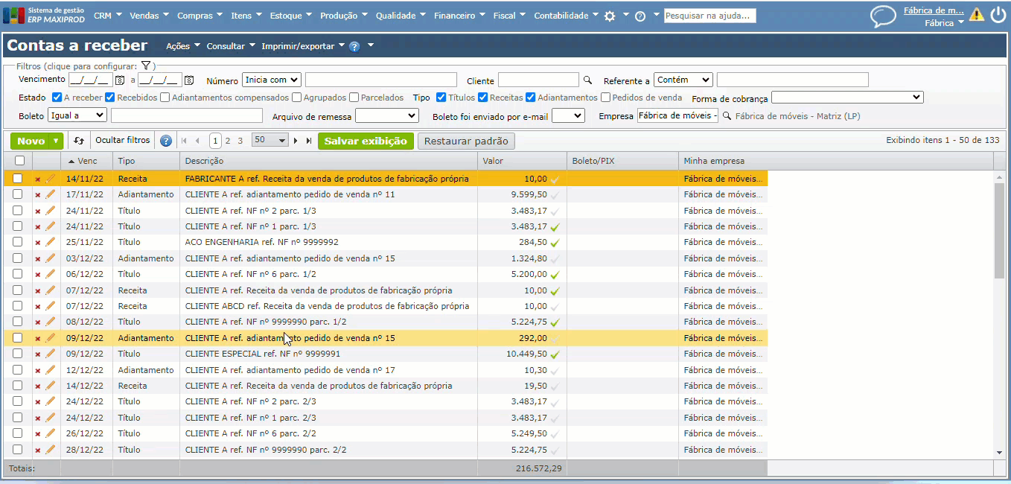Open the Boleto 'Igual a' dropdown
This screenshot has height=484, width=1011.
point(77,115)
